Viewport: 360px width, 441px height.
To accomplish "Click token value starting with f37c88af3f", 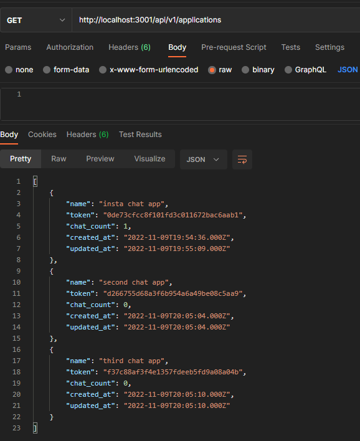I will (173, 372).
